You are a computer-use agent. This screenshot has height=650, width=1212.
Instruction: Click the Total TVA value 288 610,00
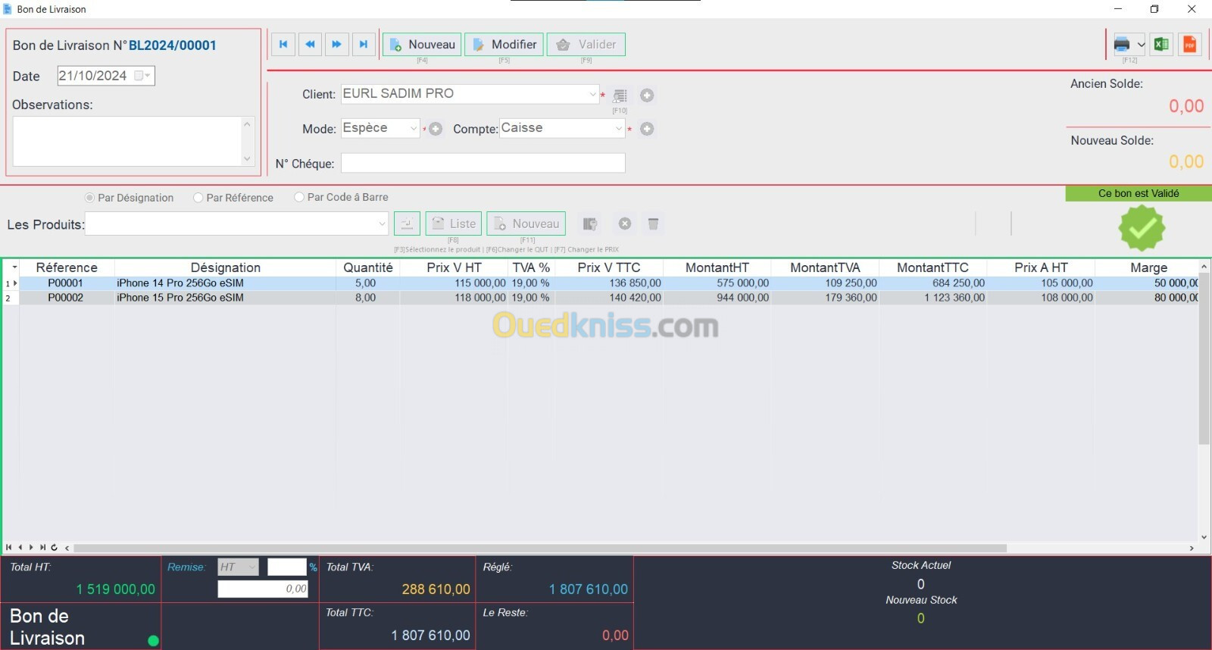436,589
